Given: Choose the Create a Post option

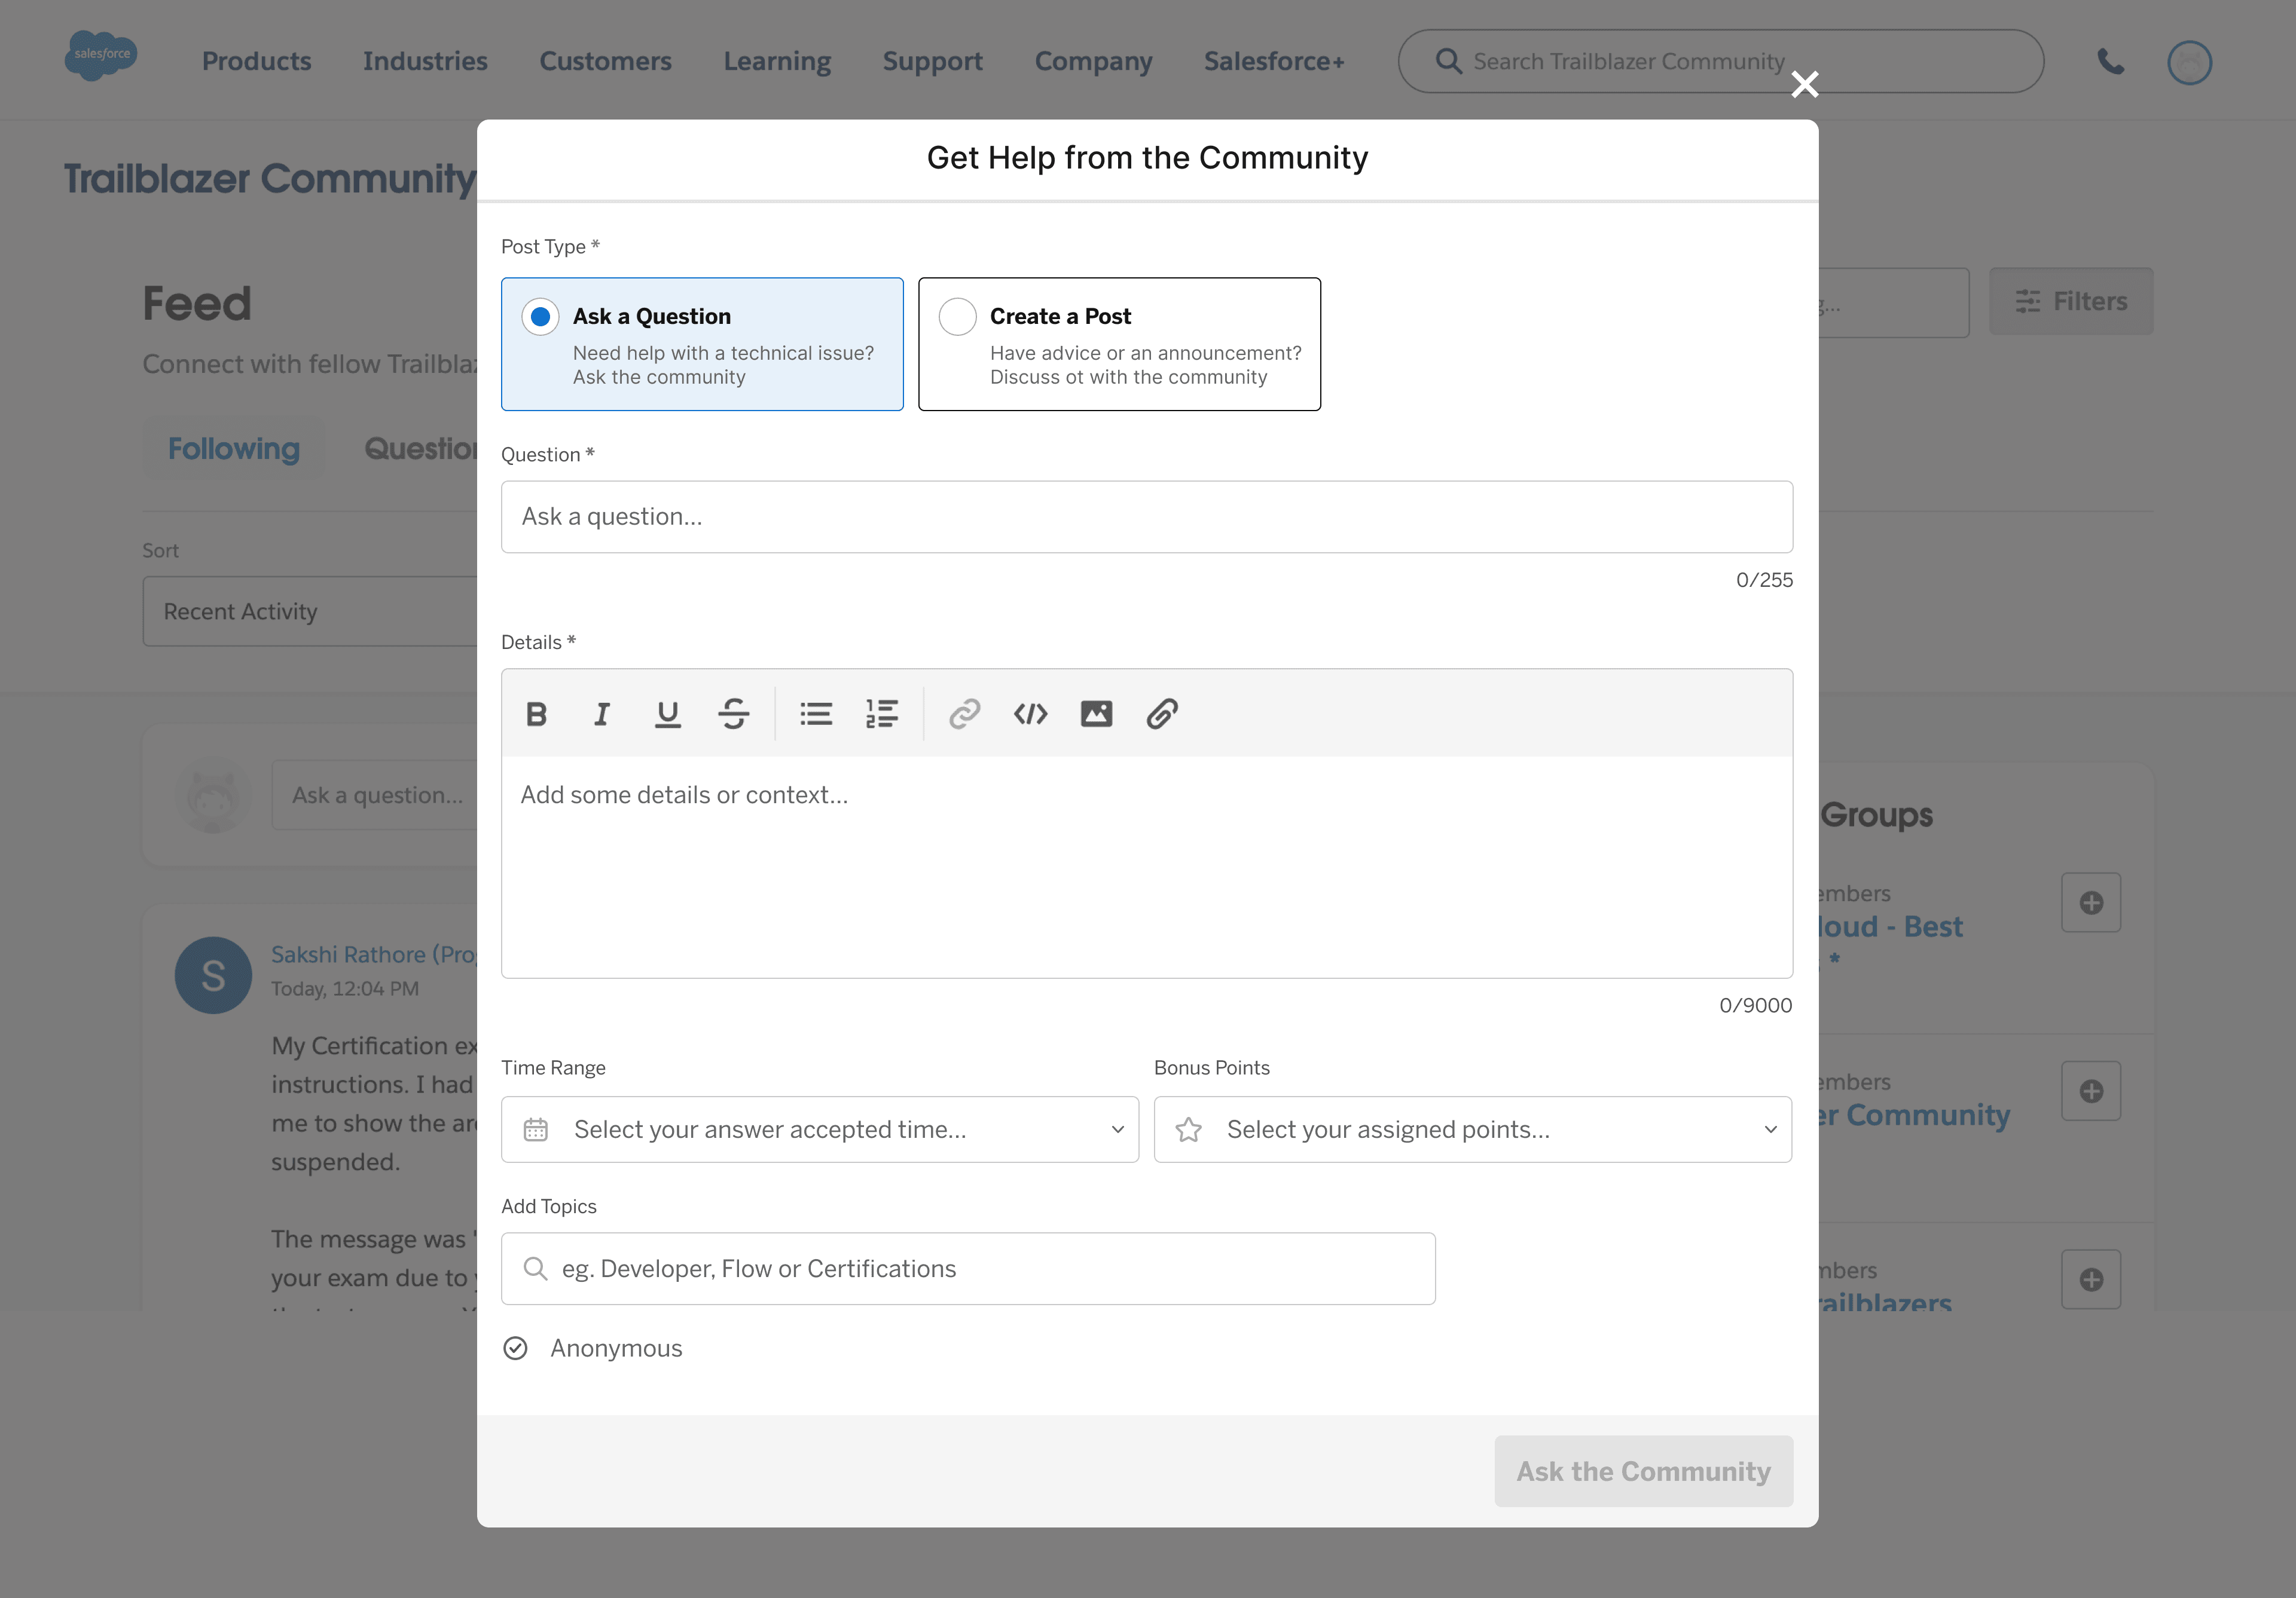Looking at the screenshot, I should pos(957,317).
